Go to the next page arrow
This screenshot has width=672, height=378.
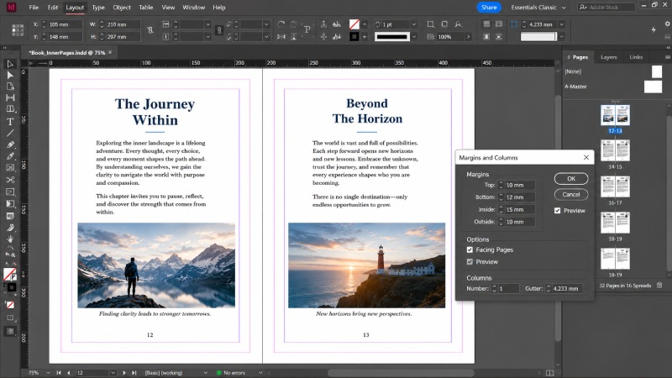point(124,373)
